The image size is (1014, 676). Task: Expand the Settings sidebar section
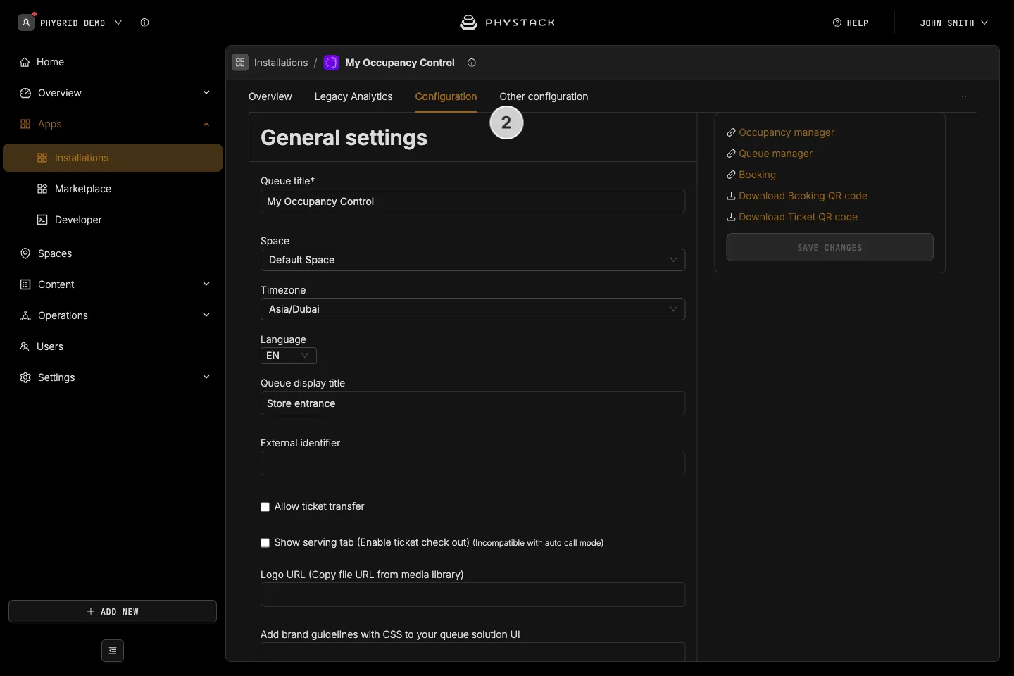click(x=206, y=377)
